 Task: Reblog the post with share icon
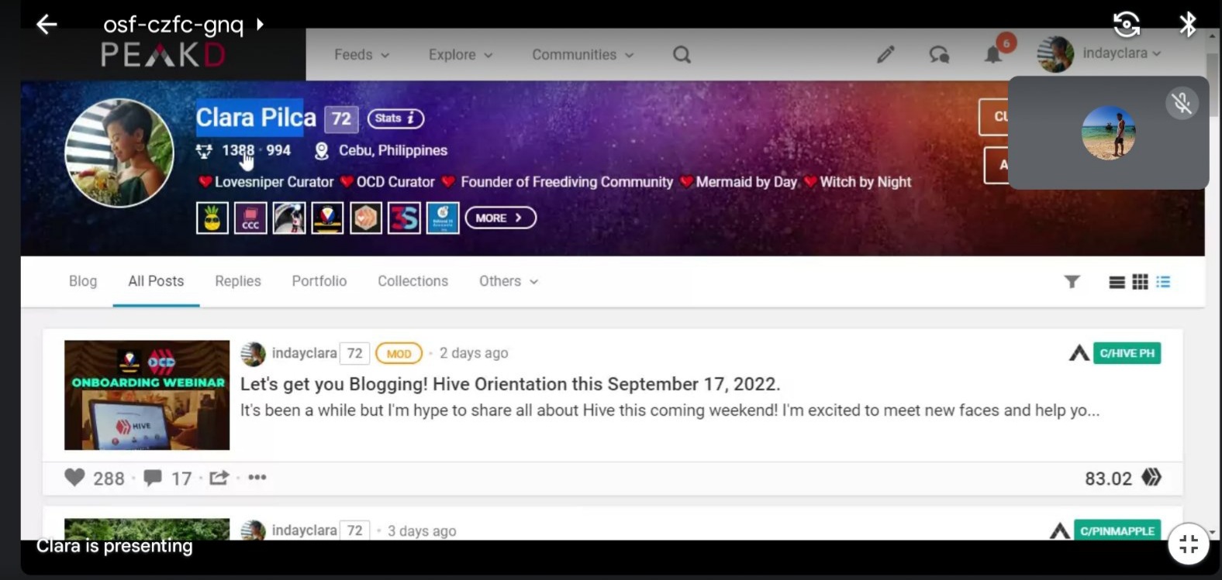tap(219, 478)
